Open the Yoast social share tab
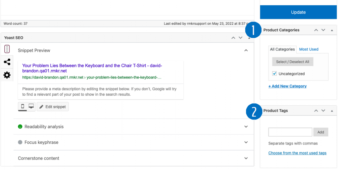339x170 pixels. [x=7, y=62]
